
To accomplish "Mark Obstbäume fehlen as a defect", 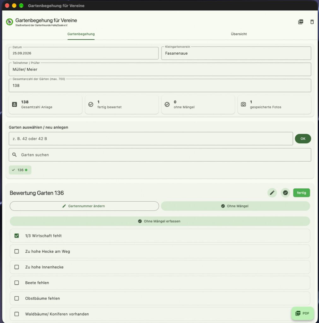I will click(17, 298).
